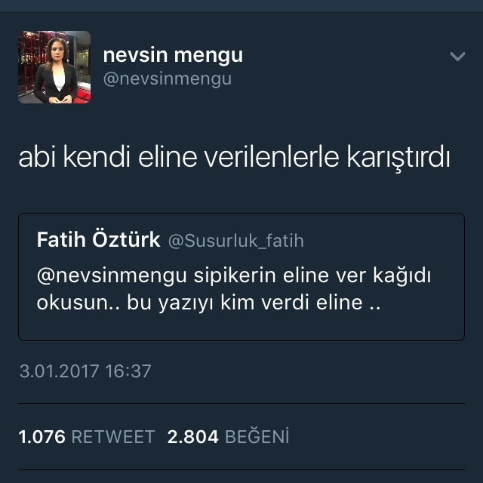
Task: Open nevsin mengu's profile photo
Action: click(54, 67)
